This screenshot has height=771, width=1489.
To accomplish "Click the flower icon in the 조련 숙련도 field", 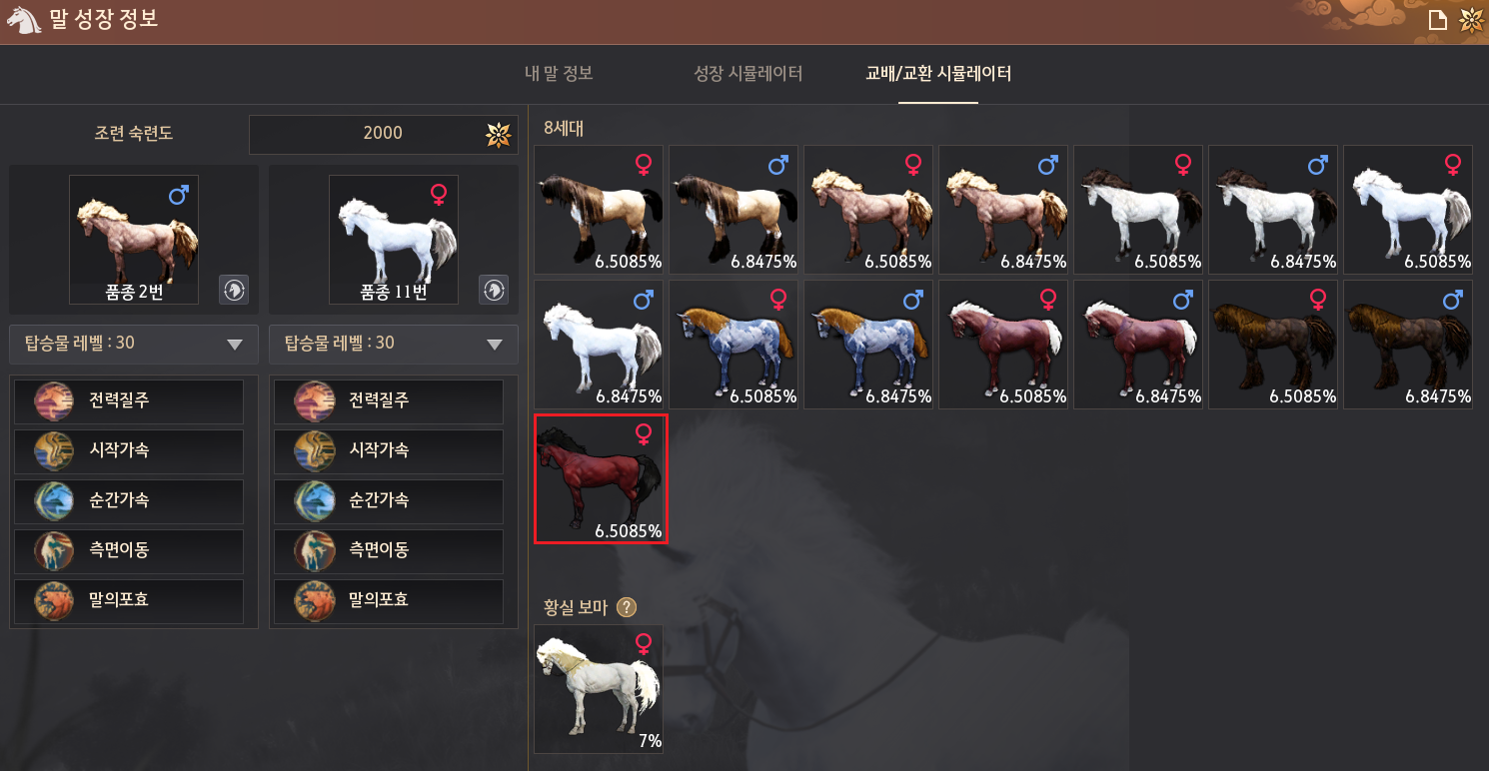I will click(498, 135).
